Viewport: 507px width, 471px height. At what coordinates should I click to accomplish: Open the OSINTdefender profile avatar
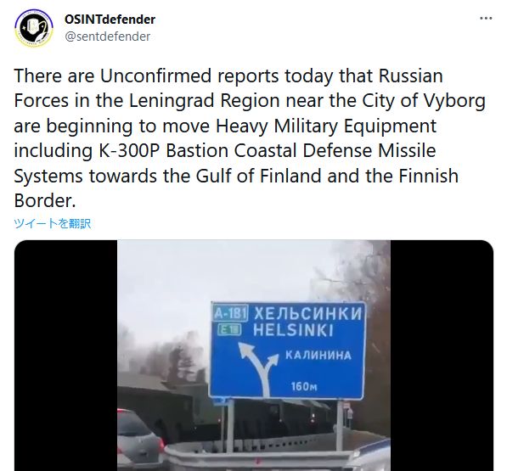pyautogui.click(x=34, y=28)
